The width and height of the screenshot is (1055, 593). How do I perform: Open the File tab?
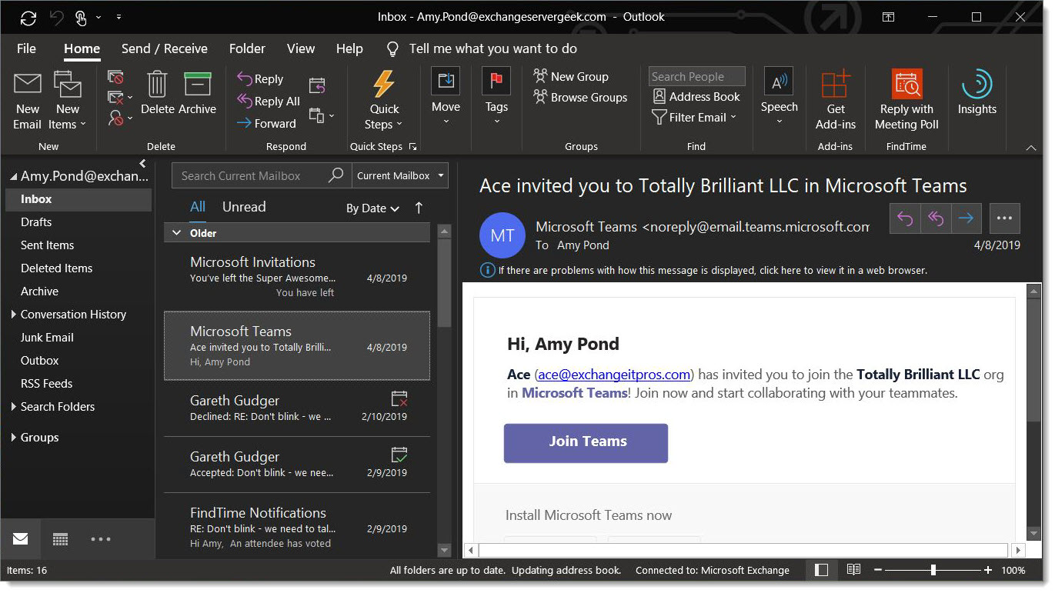pos(26,48)
